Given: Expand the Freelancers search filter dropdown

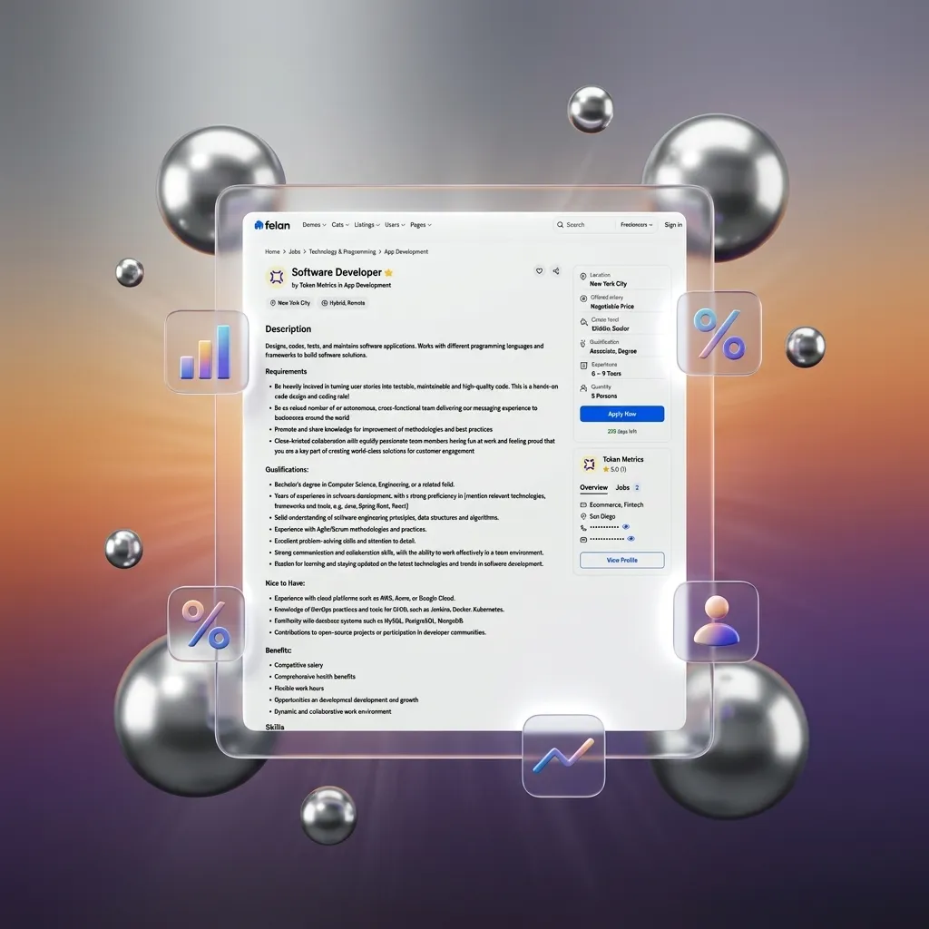Looking at the screenshot, I should [x=636, y=225].
